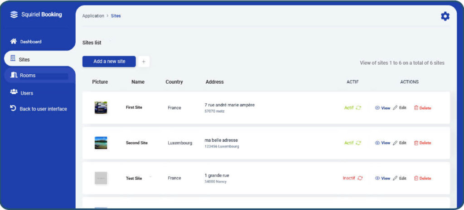Open settings via the gear icon

pos(445,16)
